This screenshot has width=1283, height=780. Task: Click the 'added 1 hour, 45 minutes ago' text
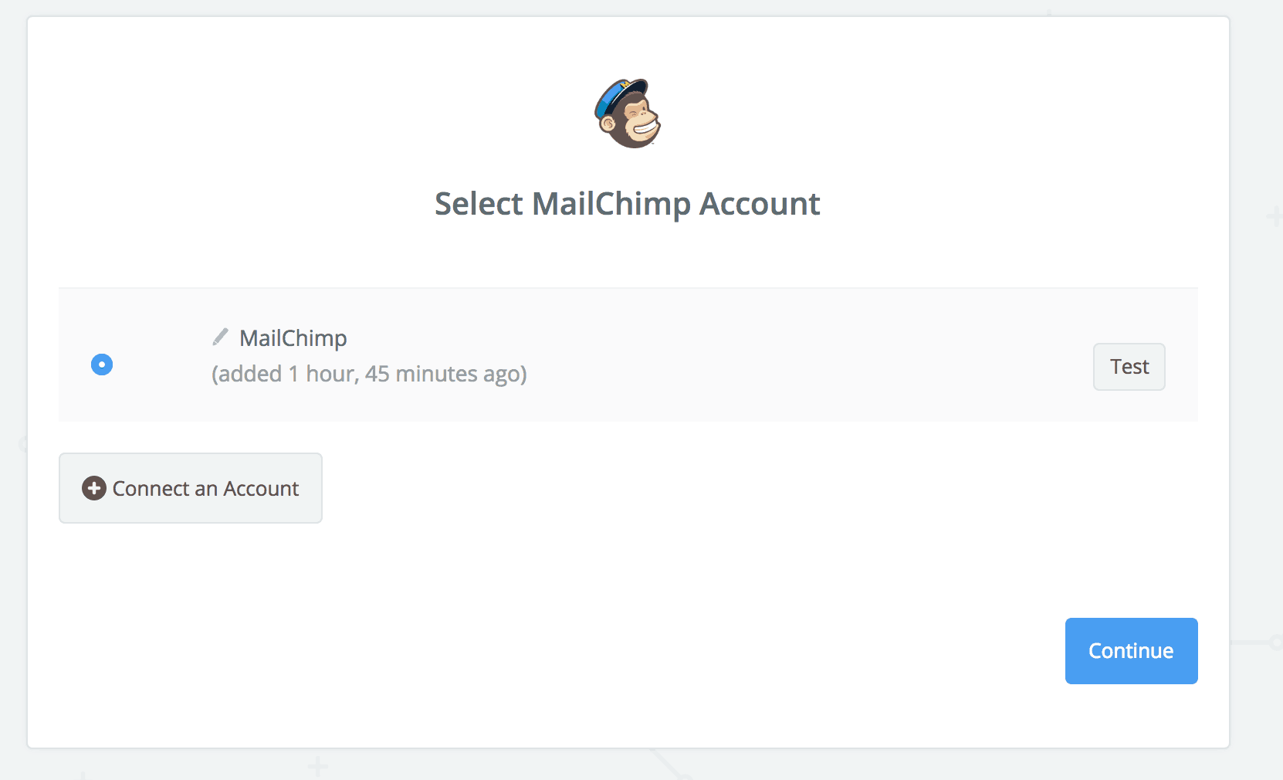click(369, 374)
